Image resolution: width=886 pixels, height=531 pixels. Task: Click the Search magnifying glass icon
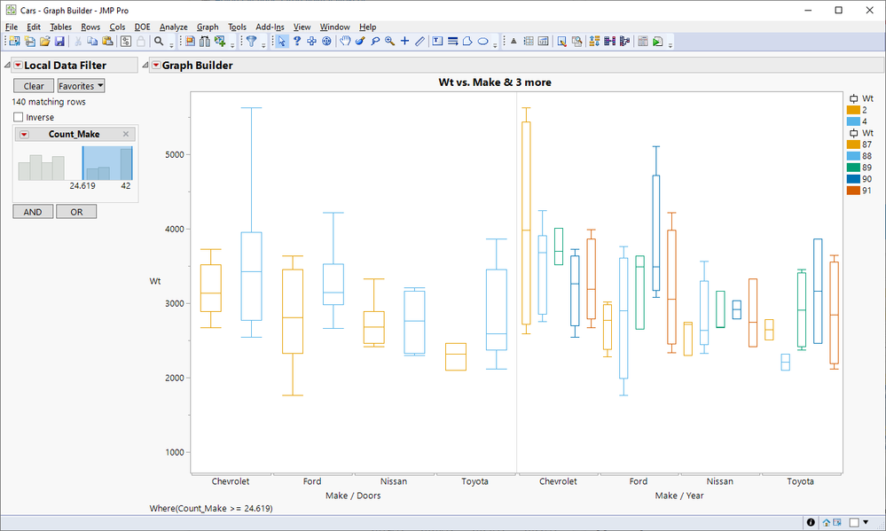pos(159,42)
